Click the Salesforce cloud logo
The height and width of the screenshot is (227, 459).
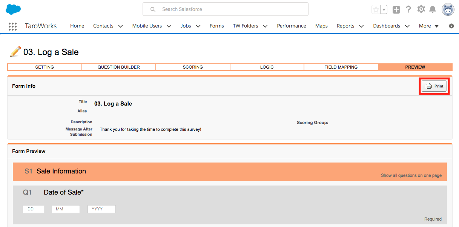click(13, 9)
